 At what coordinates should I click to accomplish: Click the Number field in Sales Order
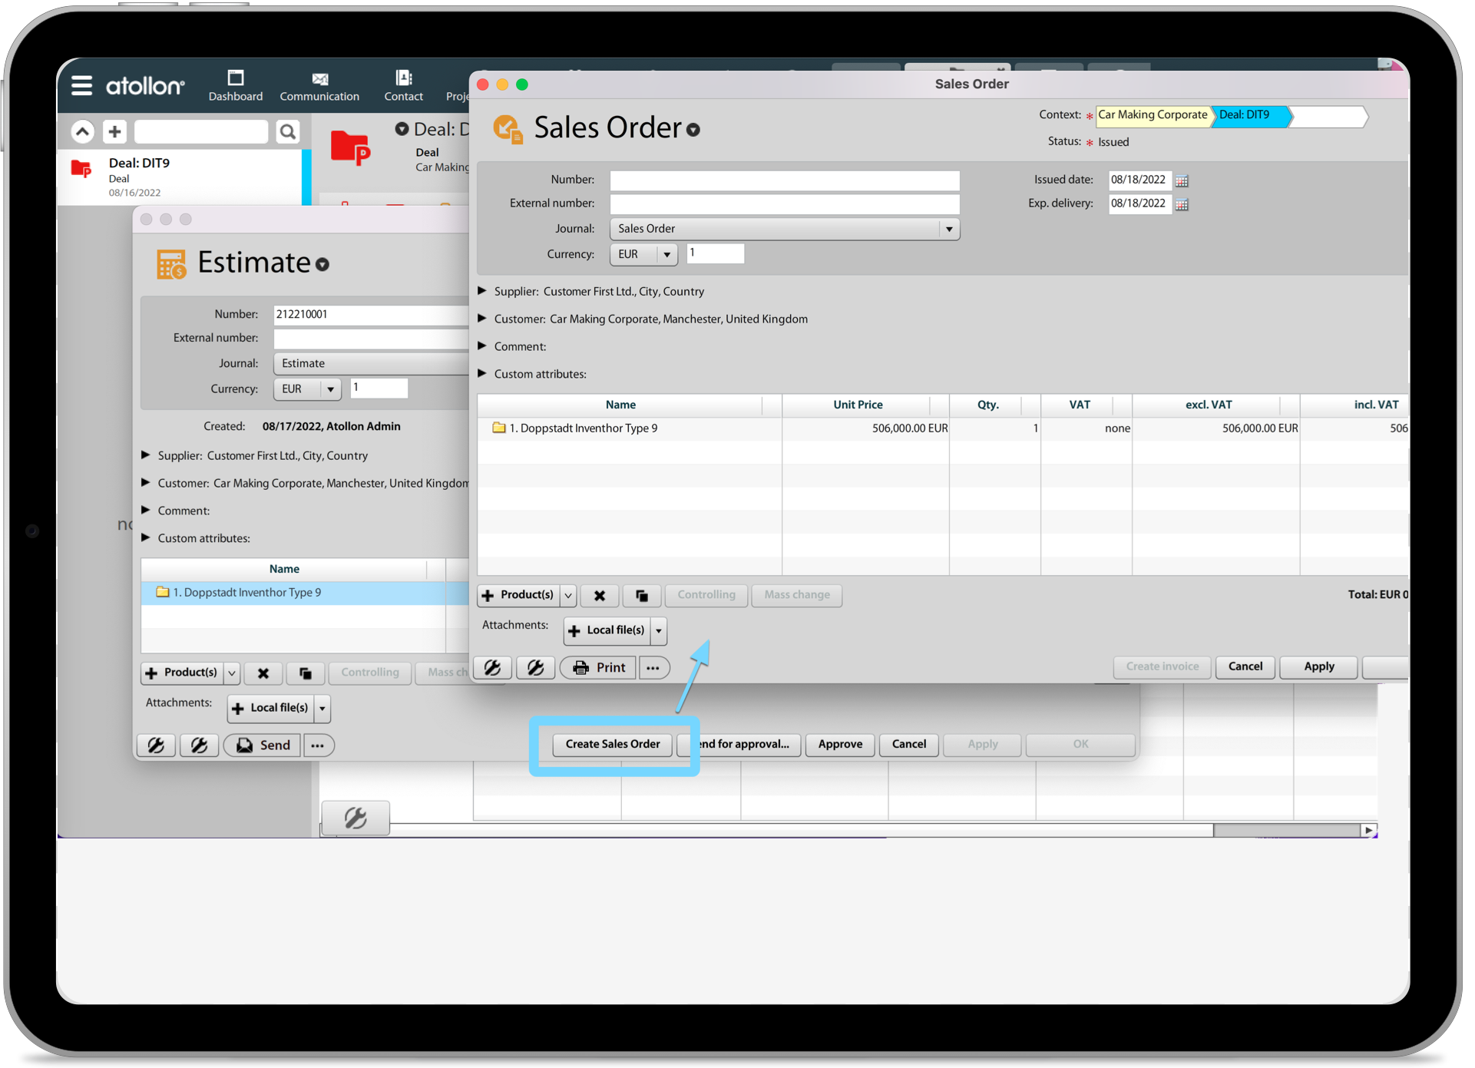tap(784, 180)
